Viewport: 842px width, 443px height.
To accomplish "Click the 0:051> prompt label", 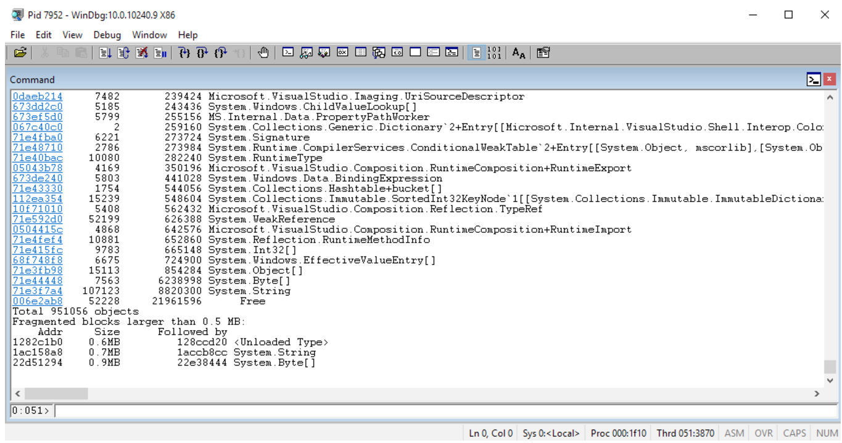I will tap(31, 410).
